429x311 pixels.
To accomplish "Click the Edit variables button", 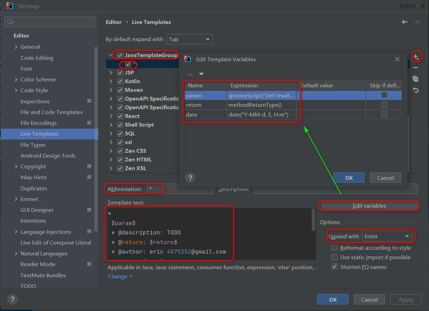I will click(369, 206).
